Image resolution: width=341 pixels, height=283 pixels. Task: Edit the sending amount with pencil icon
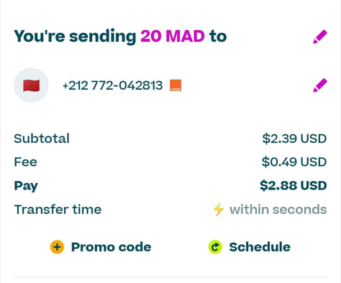tap(320, 37)
